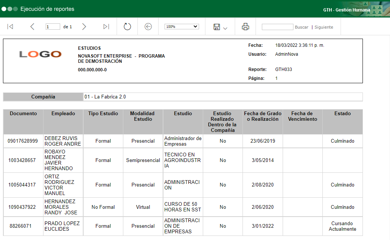Screen dimensions: 390x240
Task: Click the No Formal study type cell
Action: pyautogui.click(x=103, y=207)
